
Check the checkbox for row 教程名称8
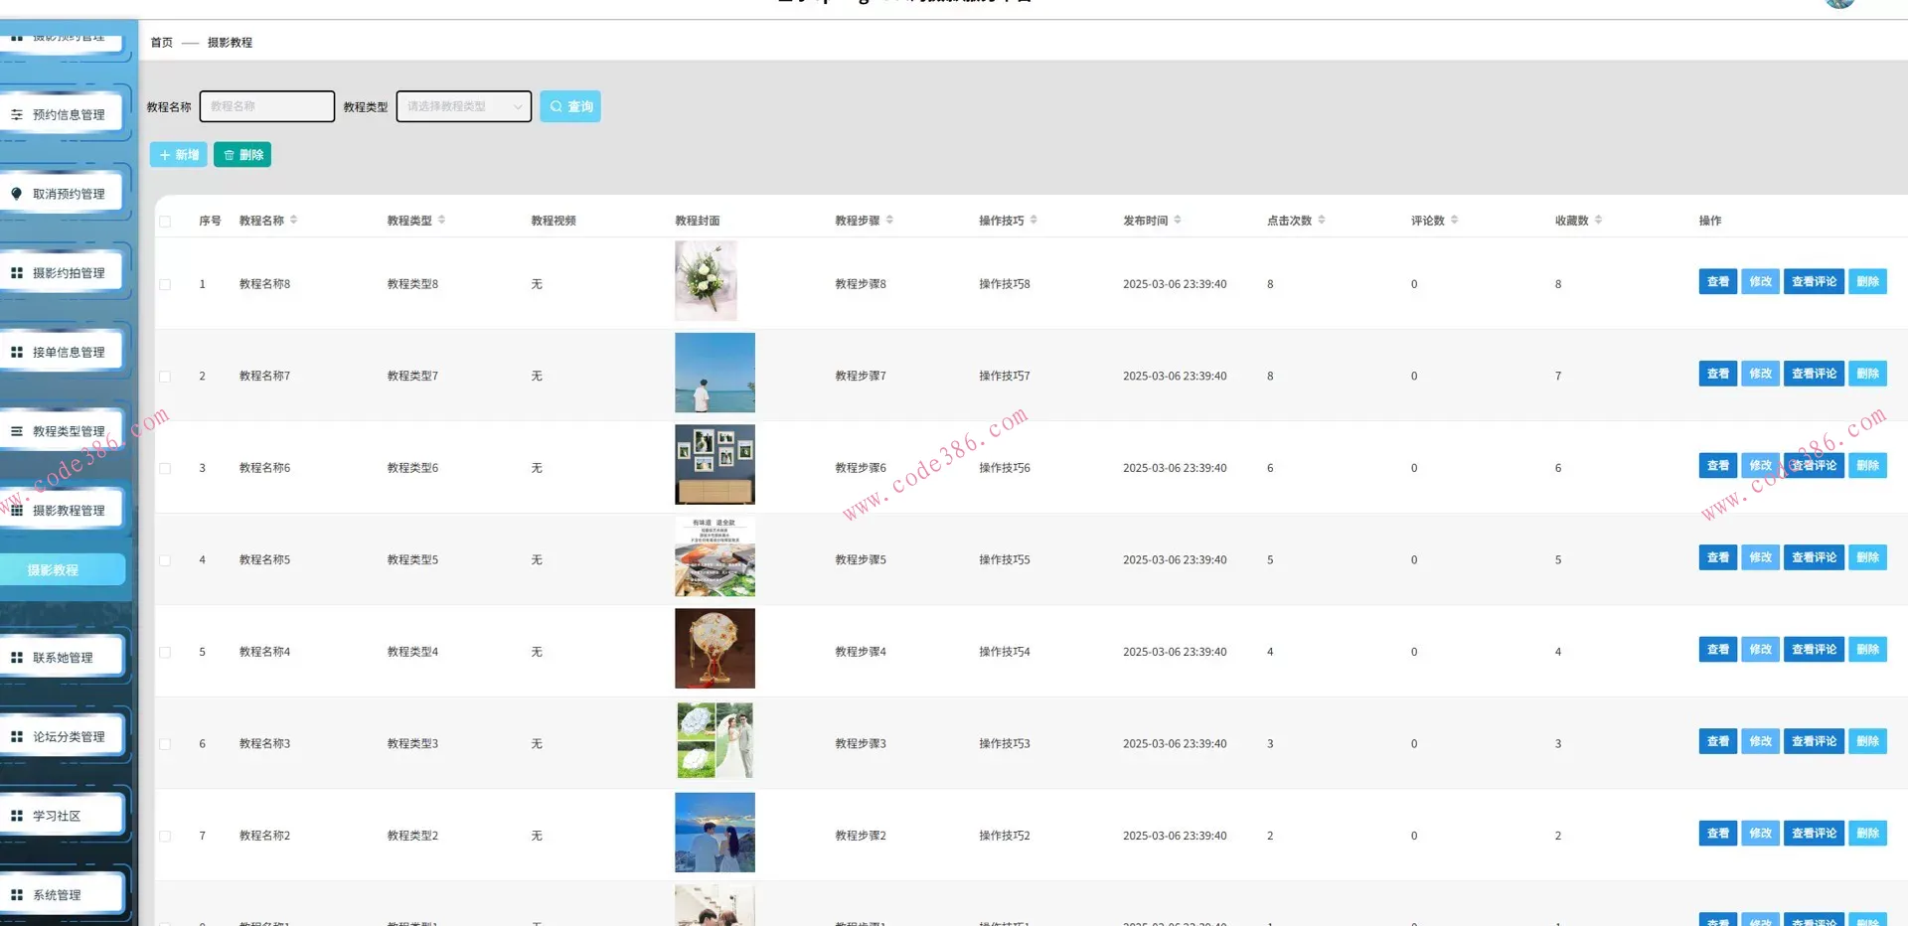[x=165, y=284]
